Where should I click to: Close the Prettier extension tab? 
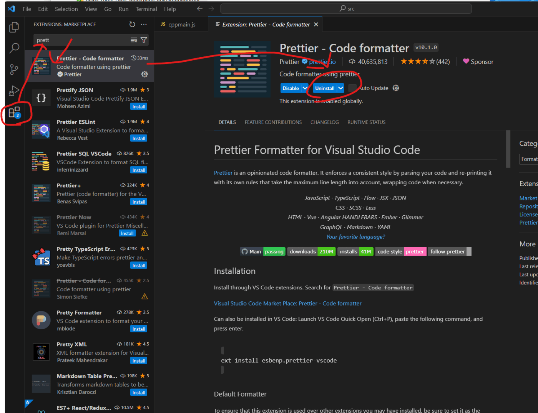(316, 25)
